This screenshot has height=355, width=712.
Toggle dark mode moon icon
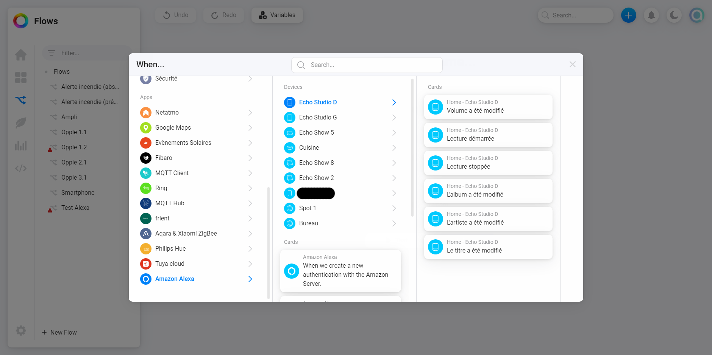pyautogui.click(x=674, y=15)
